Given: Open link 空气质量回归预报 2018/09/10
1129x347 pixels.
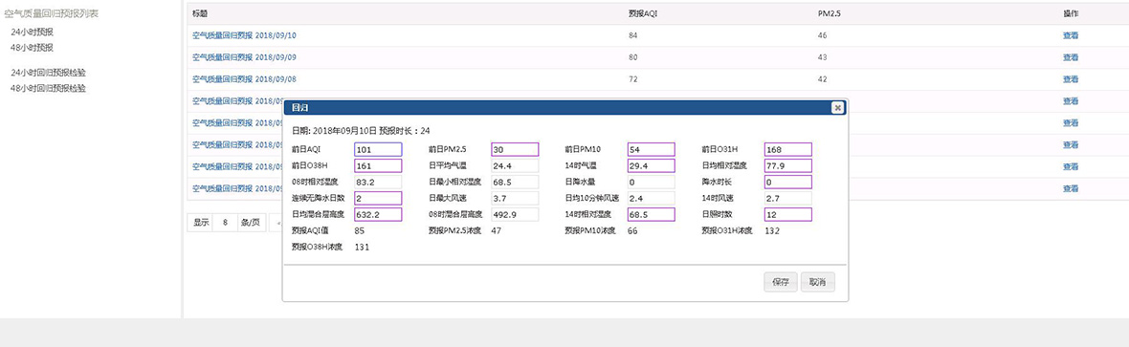Looking at the screenshot, I should [x=244, y=35].
